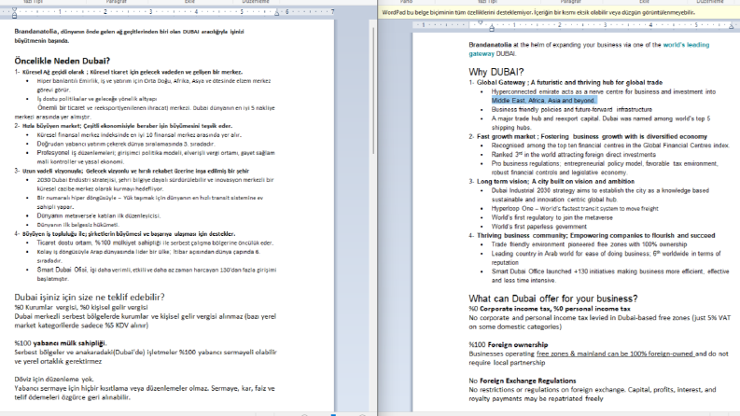Screen dimensions: 740x416
Task: Click the 'Why DUBAI?' heading in the right window
Action: 496,72
